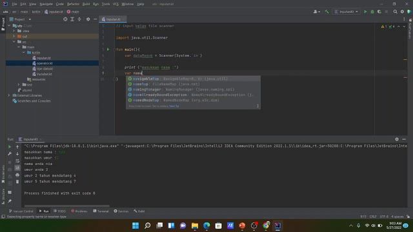This screenshot has width=413, height=232.
Task: Open Windows Start menu
Action: click(x=136, y=226)
